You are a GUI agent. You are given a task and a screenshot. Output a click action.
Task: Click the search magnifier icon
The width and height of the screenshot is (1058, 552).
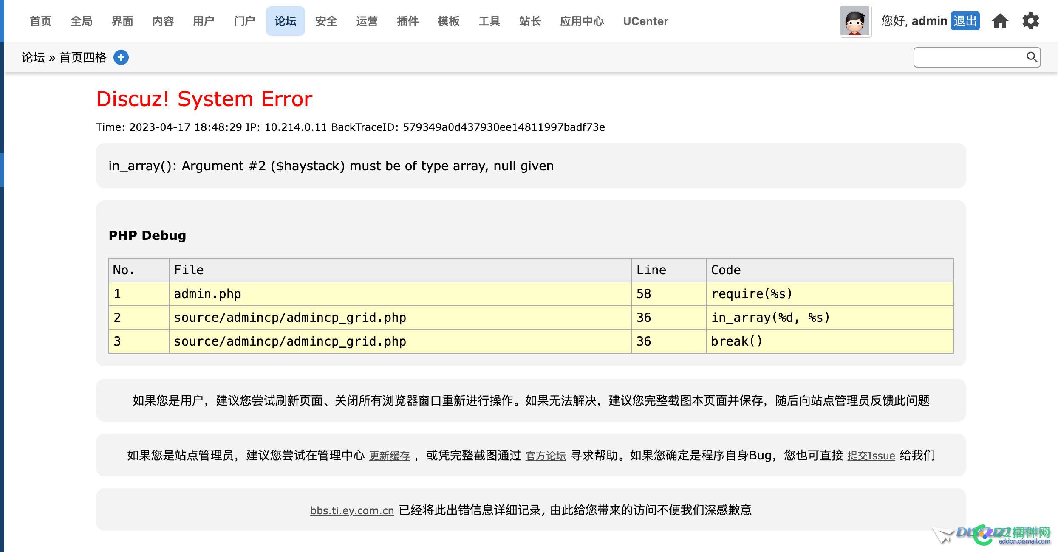(x=1032, y=57)
